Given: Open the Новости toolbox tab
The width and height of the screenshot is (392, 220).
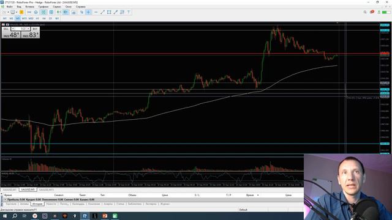Looking at the screenshot, I should coord(51,204).
